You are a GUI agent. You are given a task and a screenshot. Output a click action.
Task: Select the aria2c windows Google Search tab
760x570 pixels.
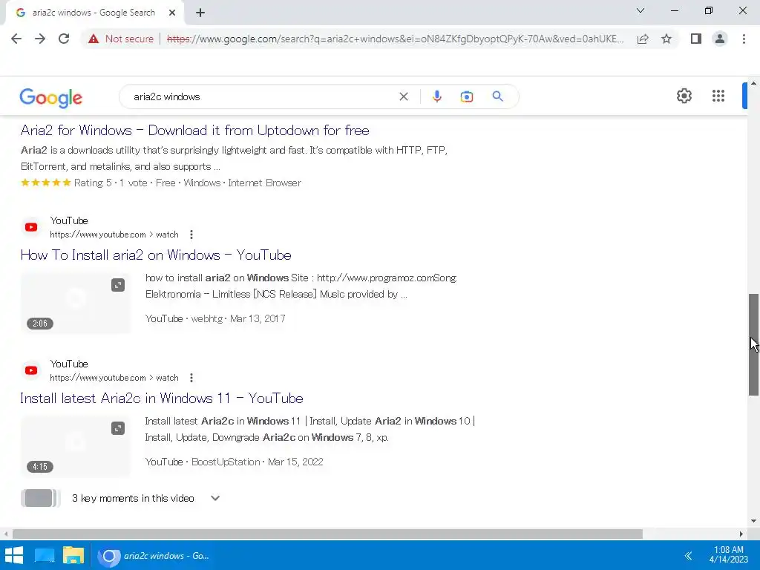coord(94,13)
